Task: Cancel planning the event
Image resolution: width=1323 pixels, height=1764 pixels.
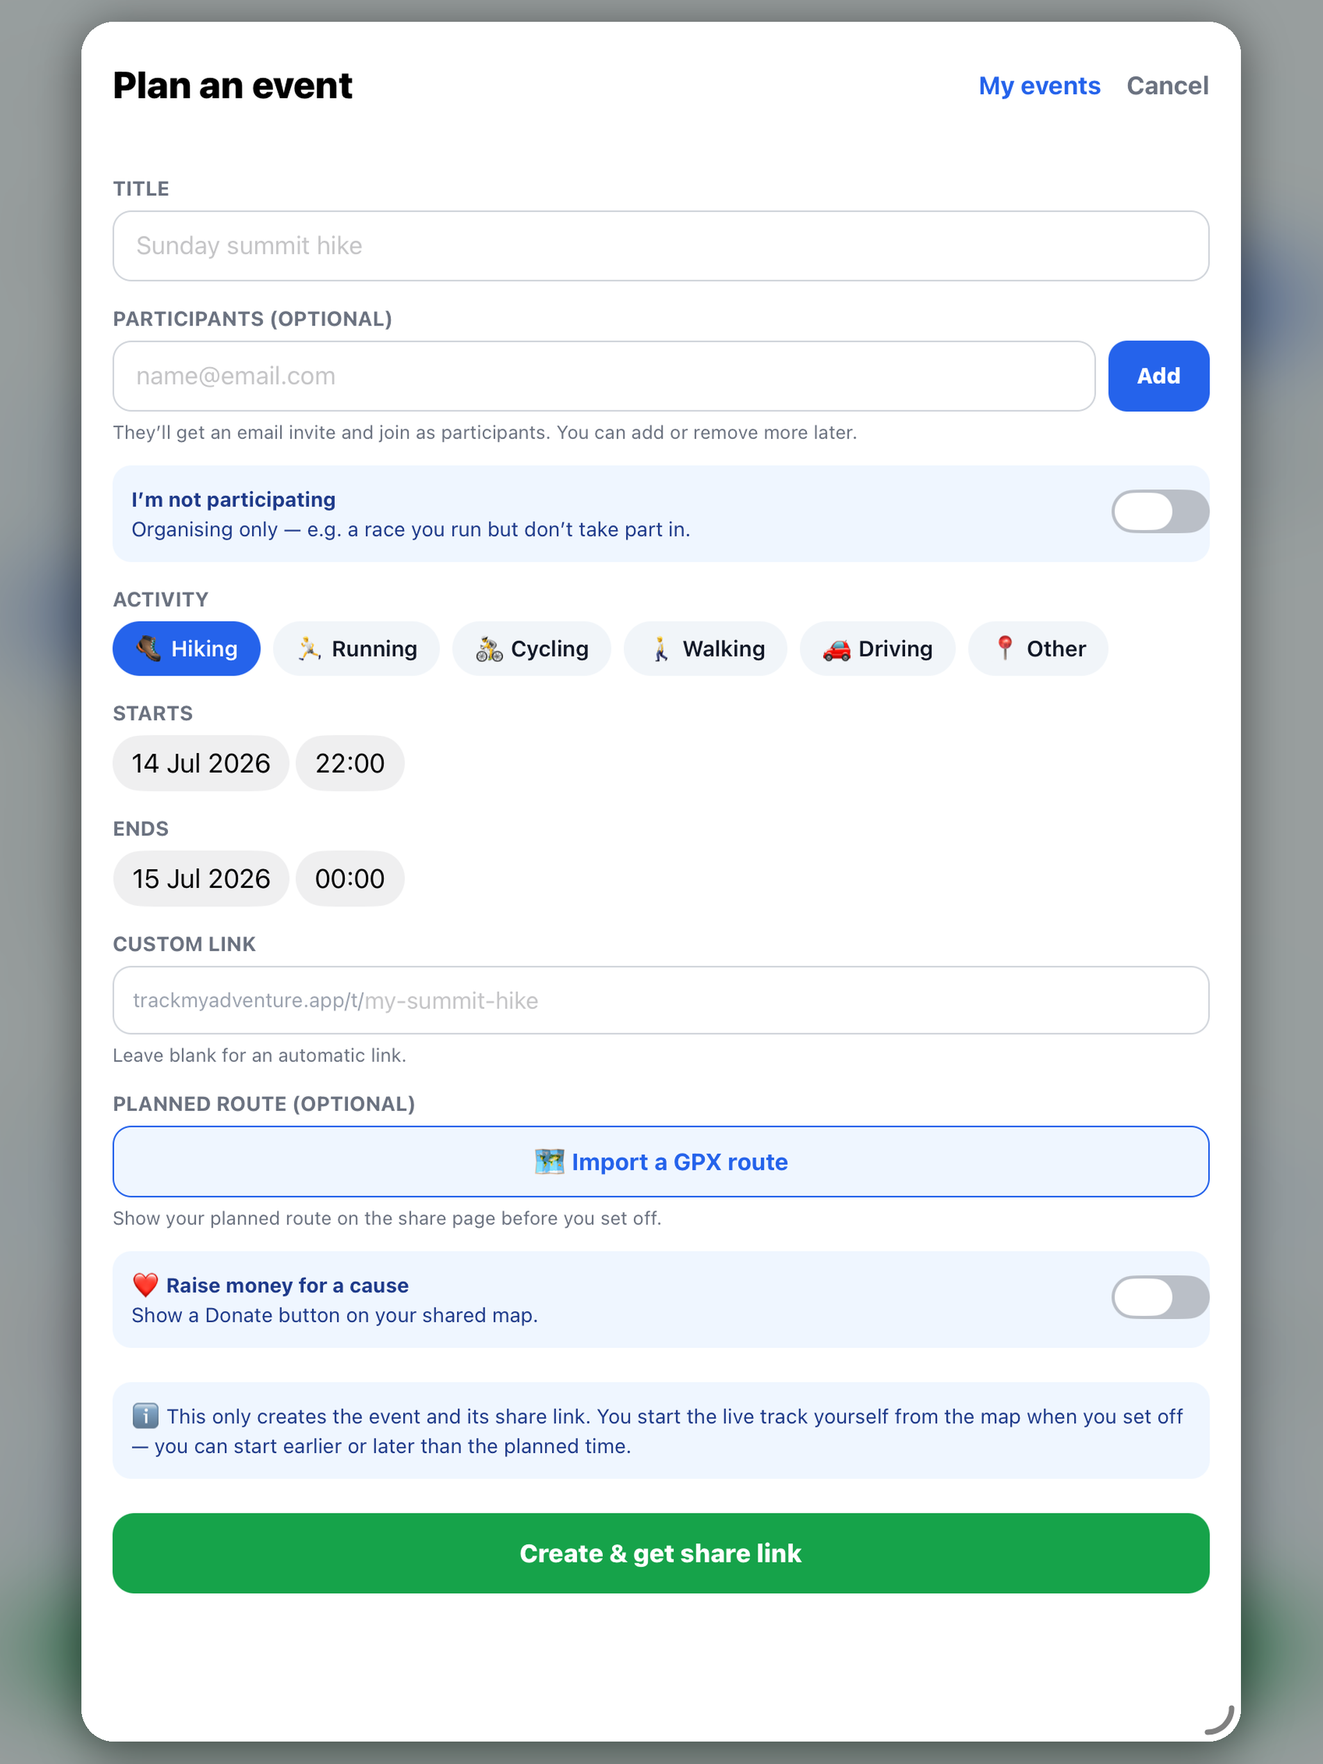Action: (1167, 85)
